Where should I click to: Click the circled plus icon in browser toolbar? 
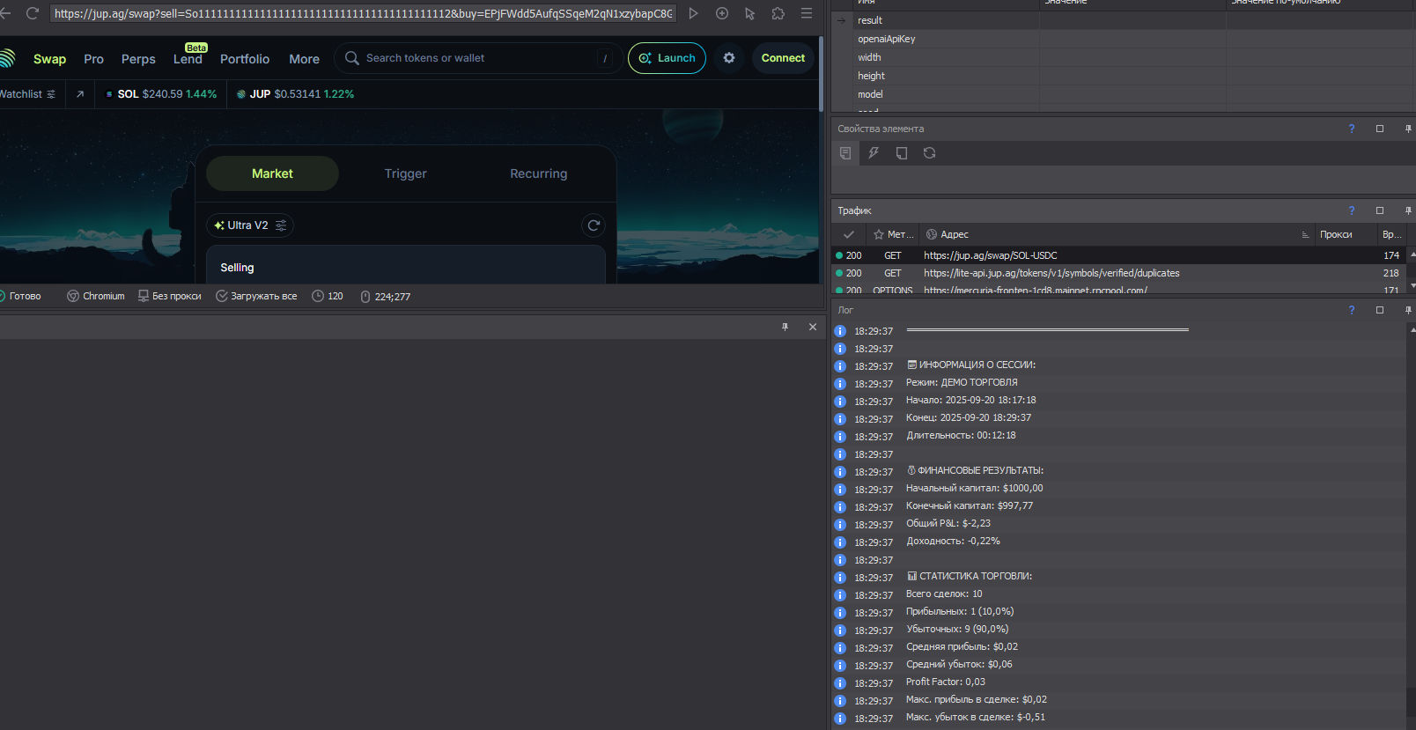[722, 13]
